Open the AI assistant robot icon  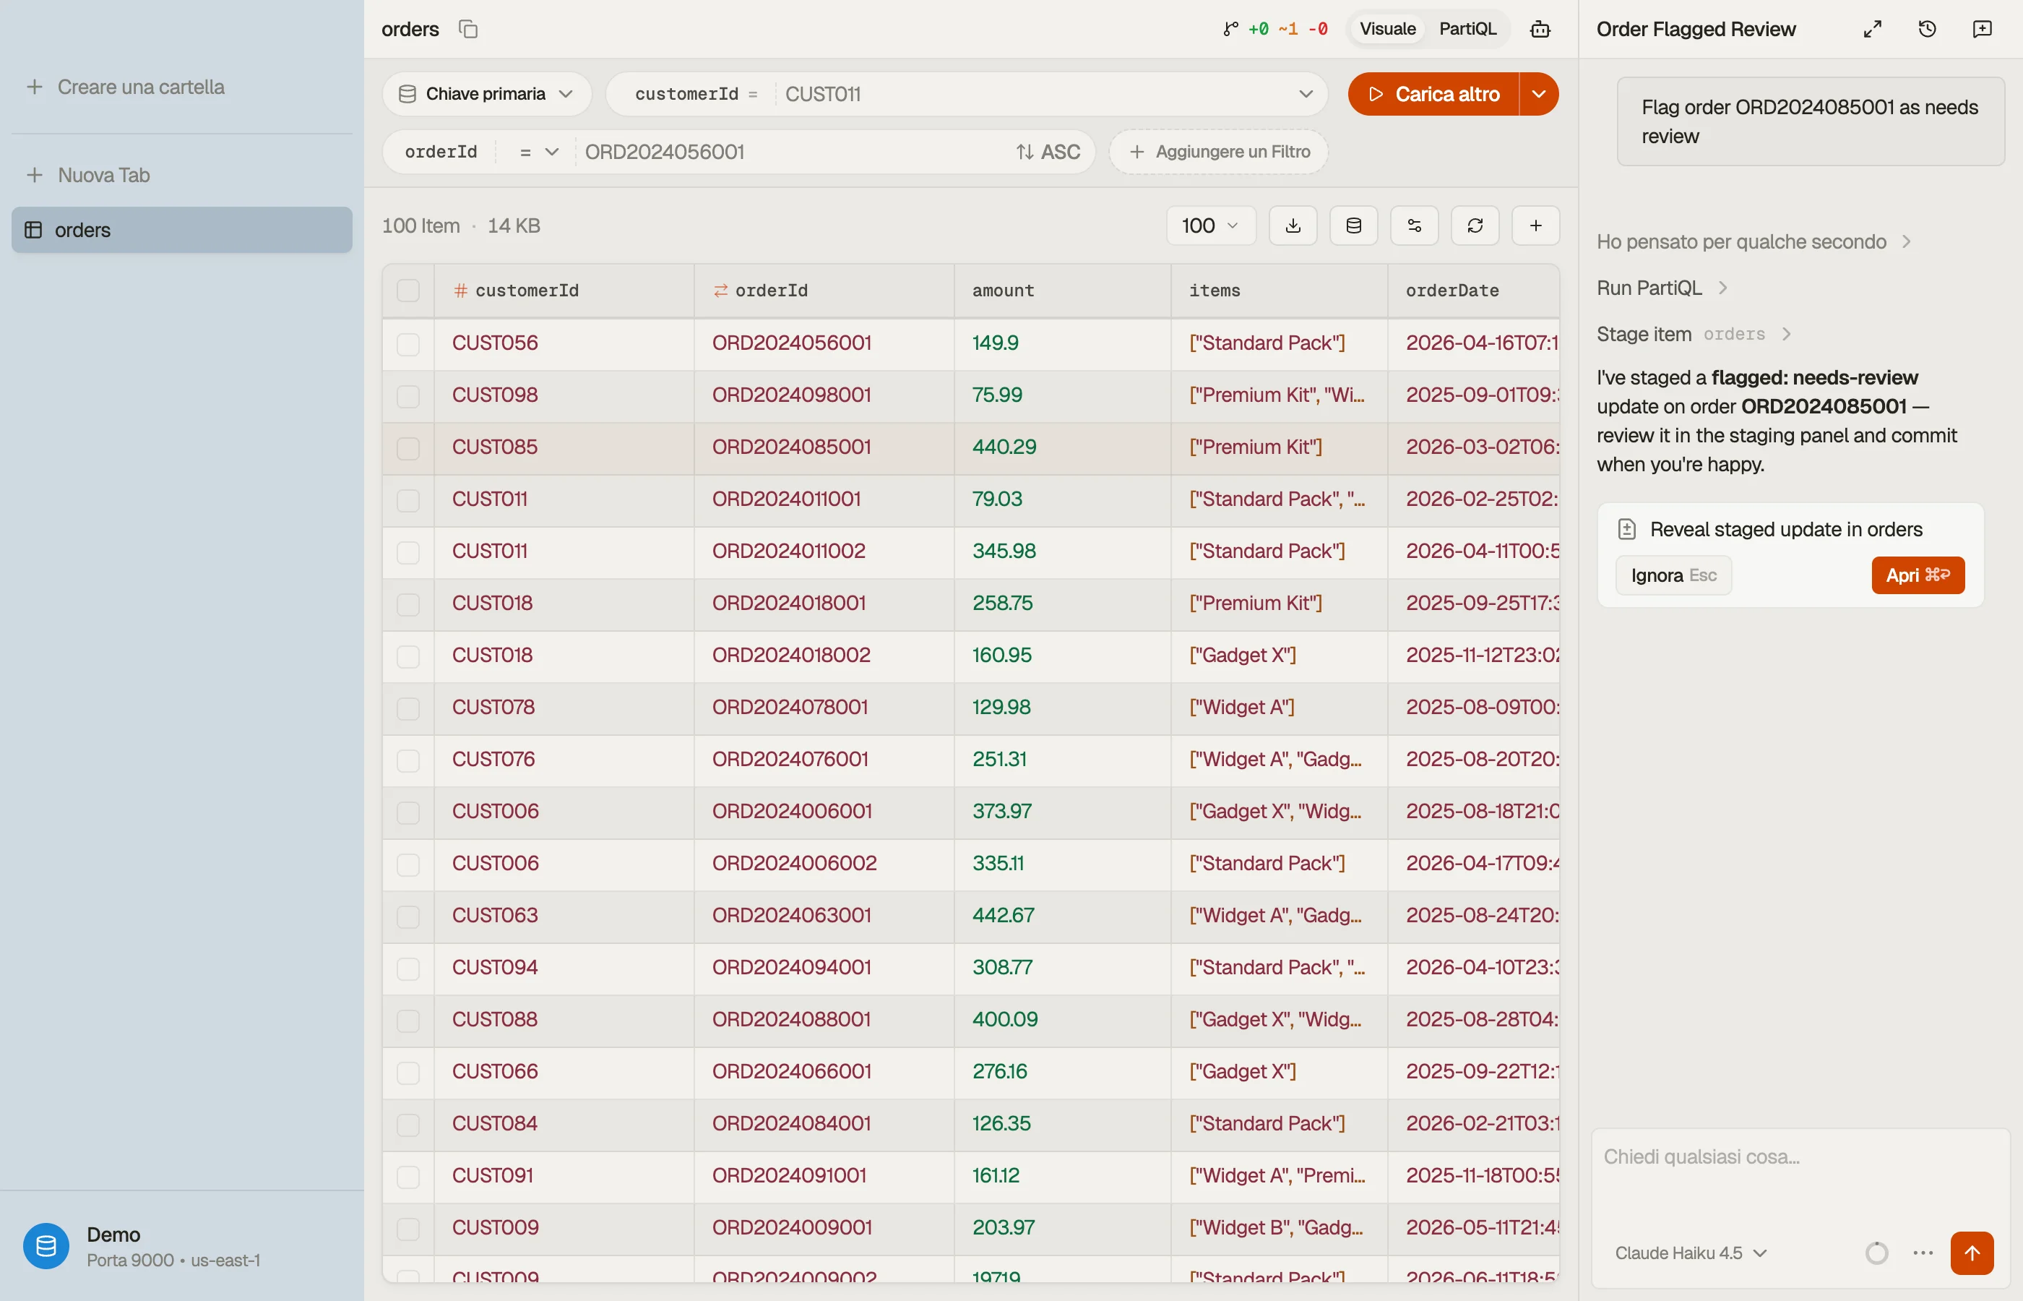click(x=1540, y=30)
